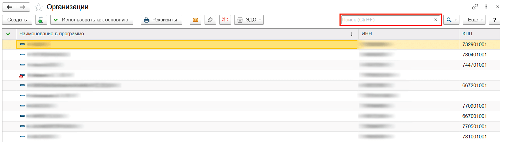Viewport: 507px width, 142px height.
Task: Create a copy with the green-plus document icon
Action: click(41, 20)
